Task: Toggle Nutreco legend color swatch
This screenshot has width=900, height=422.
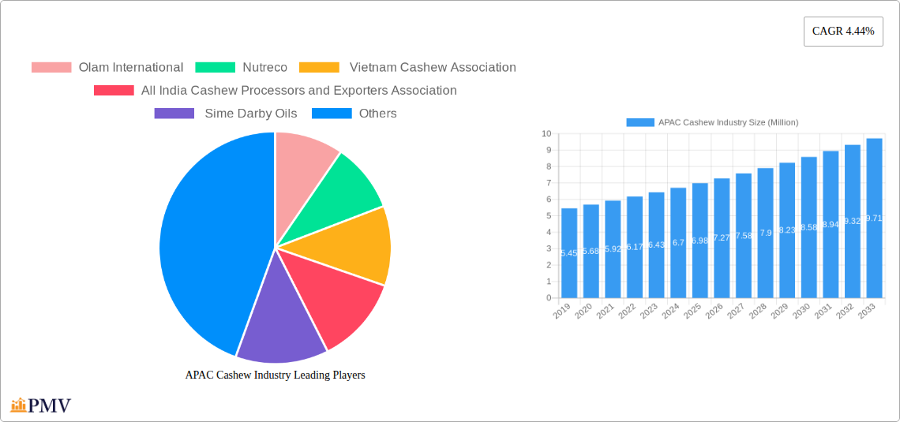Action: [216, 67]
